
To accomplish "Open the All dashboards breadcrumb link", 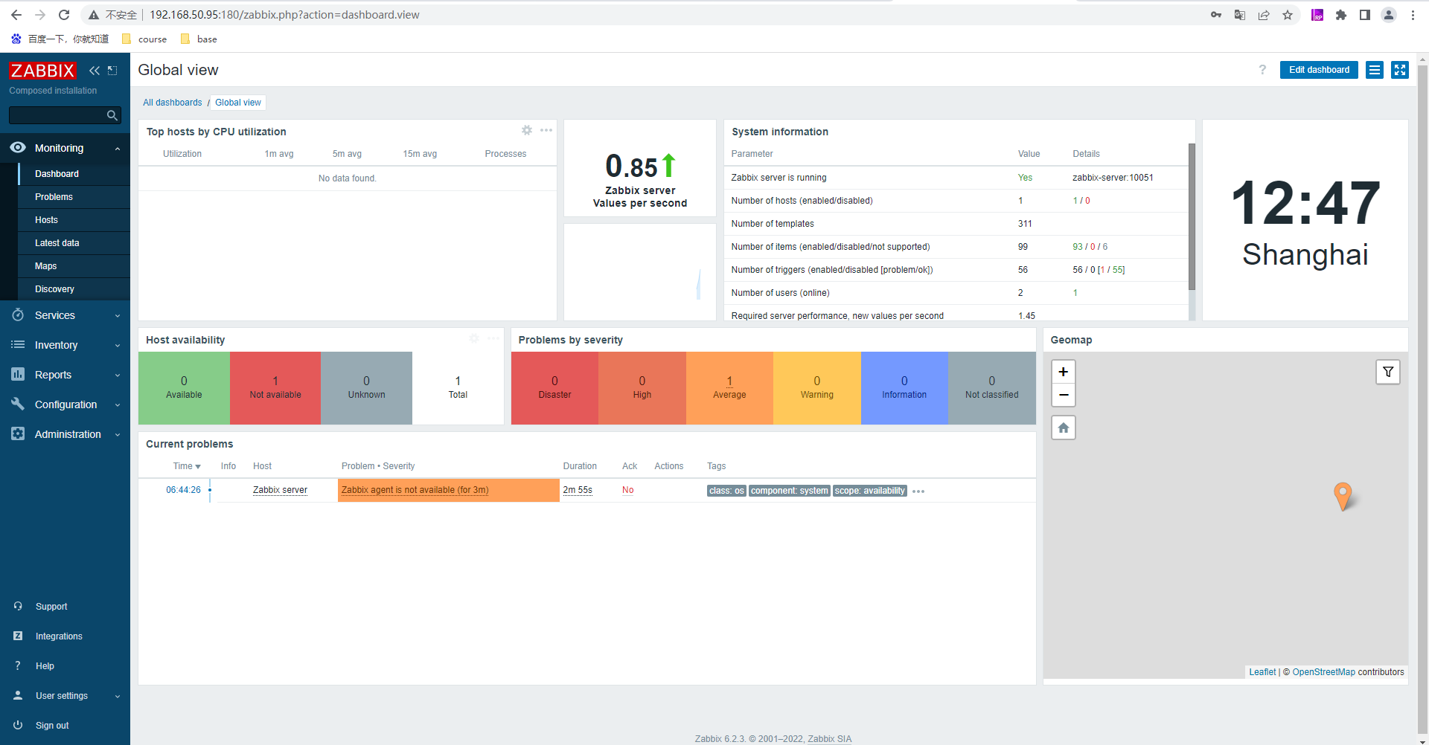I will (173, 103).
